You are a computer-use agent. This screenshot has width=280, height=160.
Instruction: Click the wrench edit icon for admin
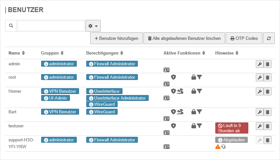click(259, 64)
